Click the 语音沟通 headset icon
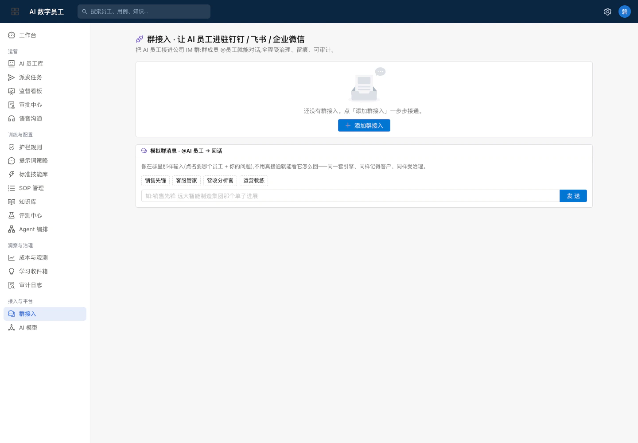Viewport: 638px width, 443px height. tap(12, 119)
